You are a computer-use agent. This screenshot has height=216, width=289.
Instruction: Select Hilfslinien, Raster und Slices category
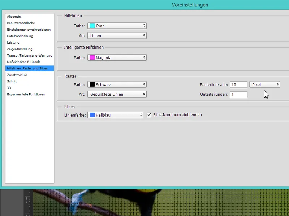tap(30, 68)
